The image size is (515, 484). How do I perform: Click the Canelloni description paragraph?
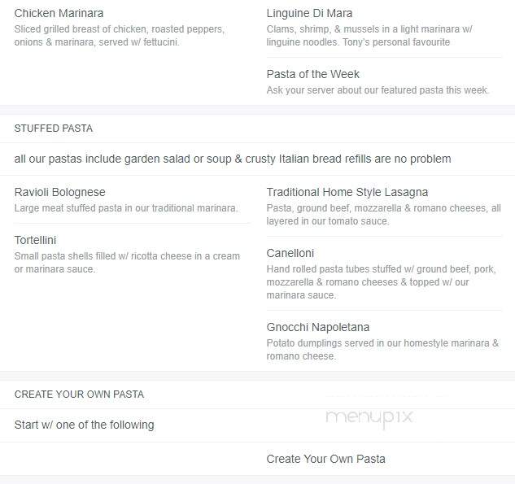coord(381,282)
